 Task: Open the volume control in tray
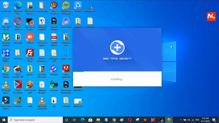click(x=189, y=120)
